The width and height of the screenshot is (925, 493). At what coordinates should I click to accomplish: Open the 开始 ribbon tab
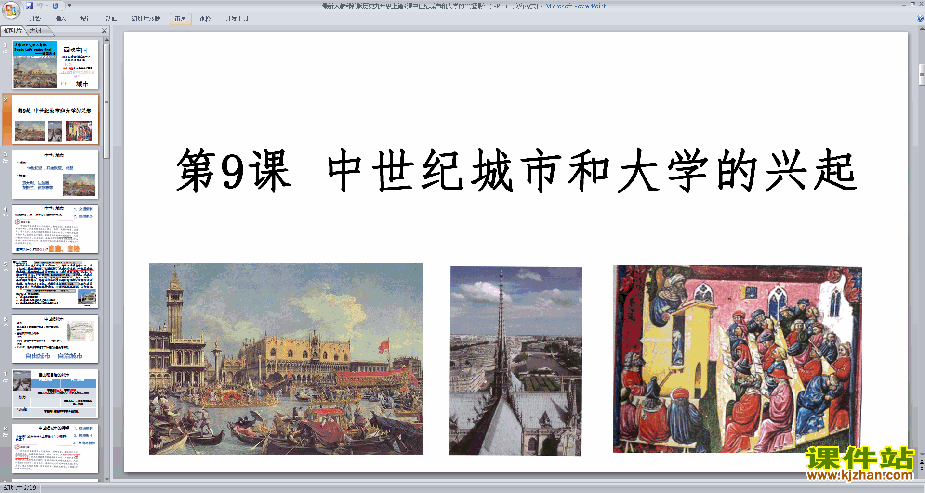pos(35,19)
